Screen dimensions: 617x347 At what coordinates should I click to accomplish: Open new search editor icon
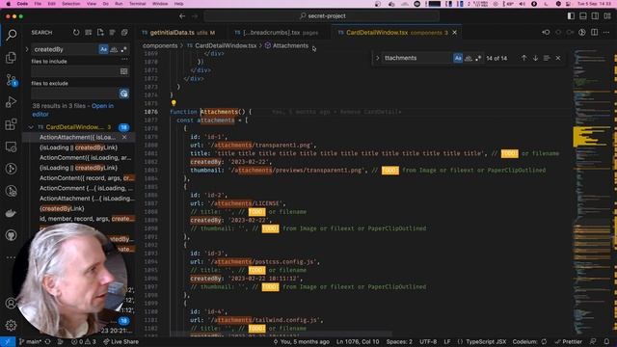coord(100,32)
